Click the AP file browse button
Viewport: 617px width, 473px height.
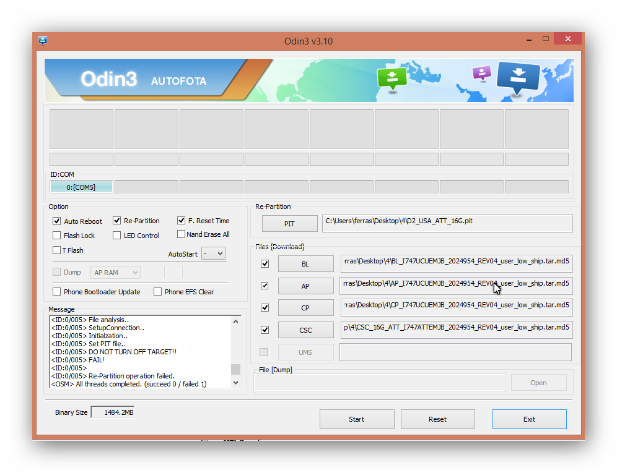(306, 286)
